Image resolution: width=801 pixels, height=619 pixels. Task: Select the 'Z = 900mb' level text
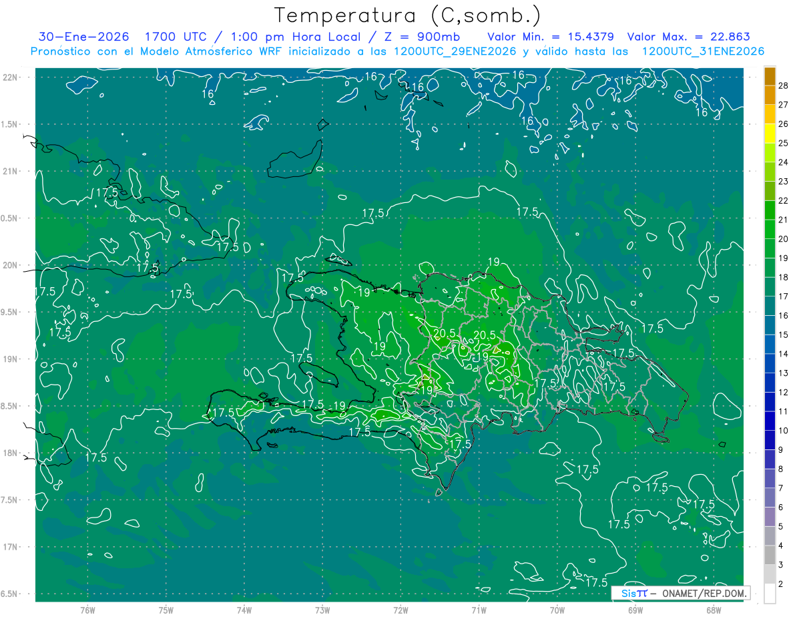pyautogui.click(x=422, y=37)
